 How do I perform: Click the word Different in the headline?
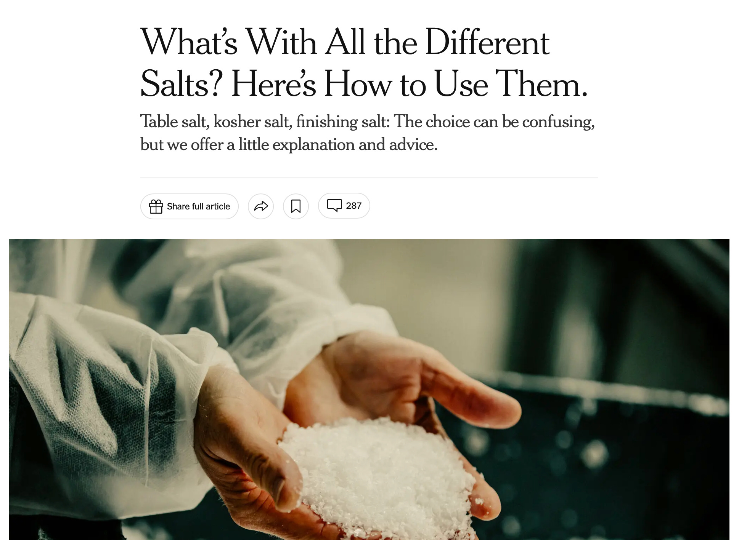click(x=487, y=42)
